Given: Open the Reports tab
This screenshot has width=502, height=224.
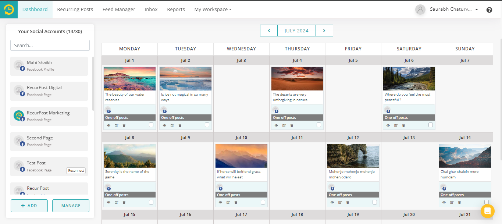Looking at the screenshot, I should (176, 10).
